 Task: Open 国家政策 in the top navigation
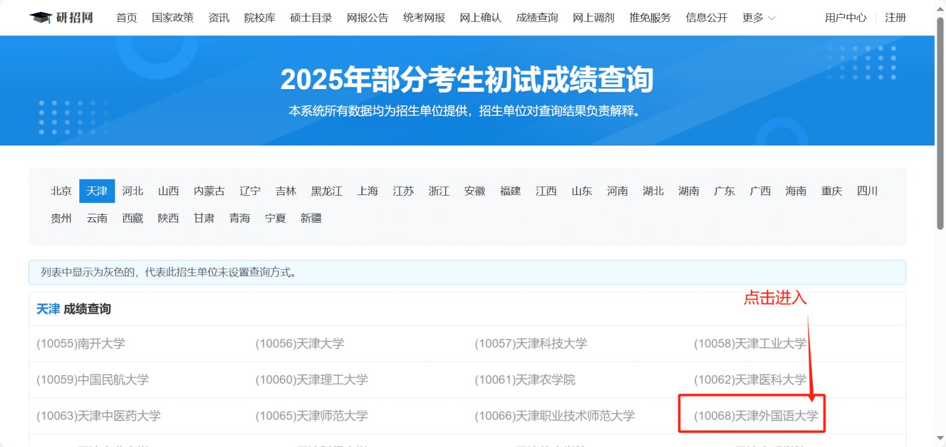[173, 18]
